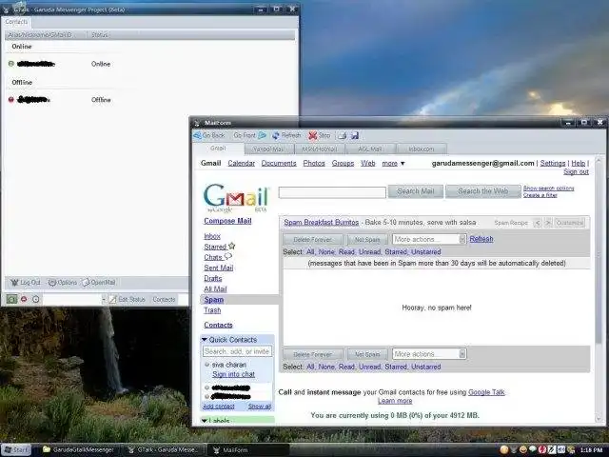Click the red Stop button in MailForm
609x457 pixels.
[319, 135]
